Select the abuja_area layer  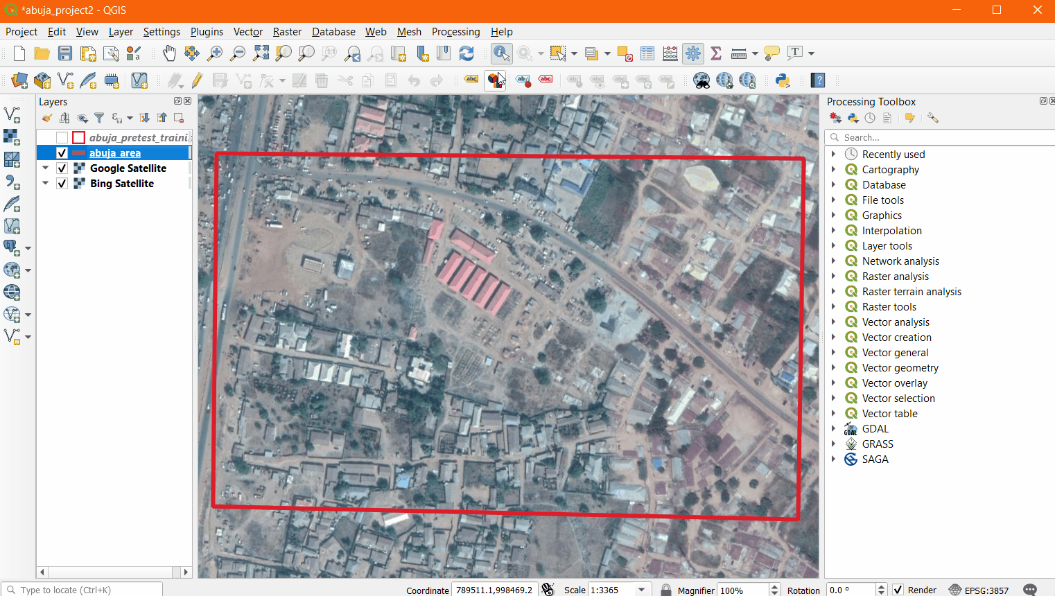point(115,153)
